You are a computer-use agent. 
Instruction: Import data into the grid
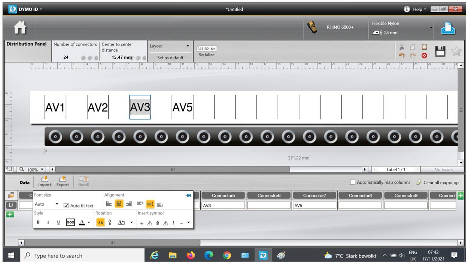[45, 182]
